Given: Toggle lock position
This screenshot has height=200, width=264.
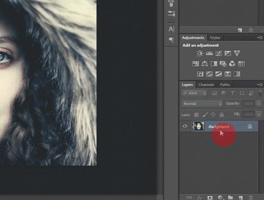Looking at the screenshot, I should 213,115.
